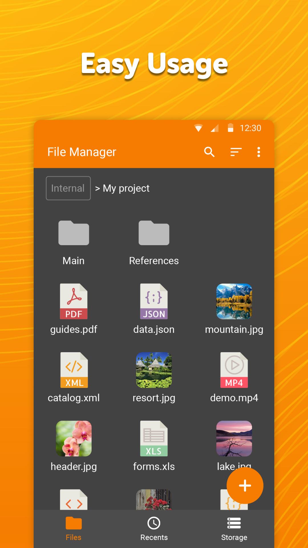
Task: Tap the search magnifier icon
Action: (209, 152)
